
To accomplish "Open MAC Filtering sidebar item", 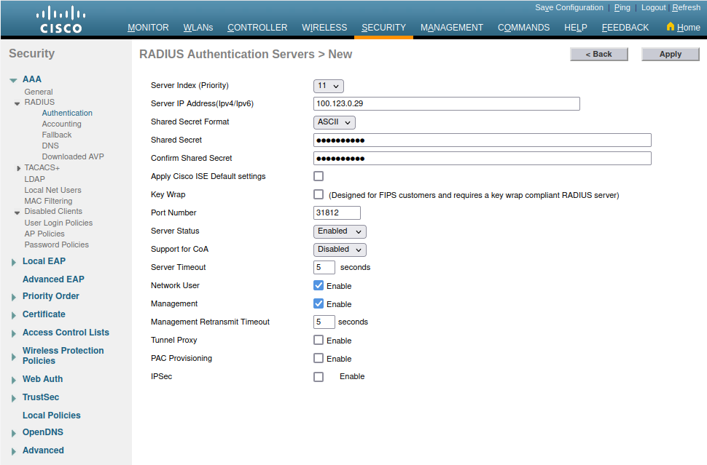I will pyautogui.click(x=48, y=201).
